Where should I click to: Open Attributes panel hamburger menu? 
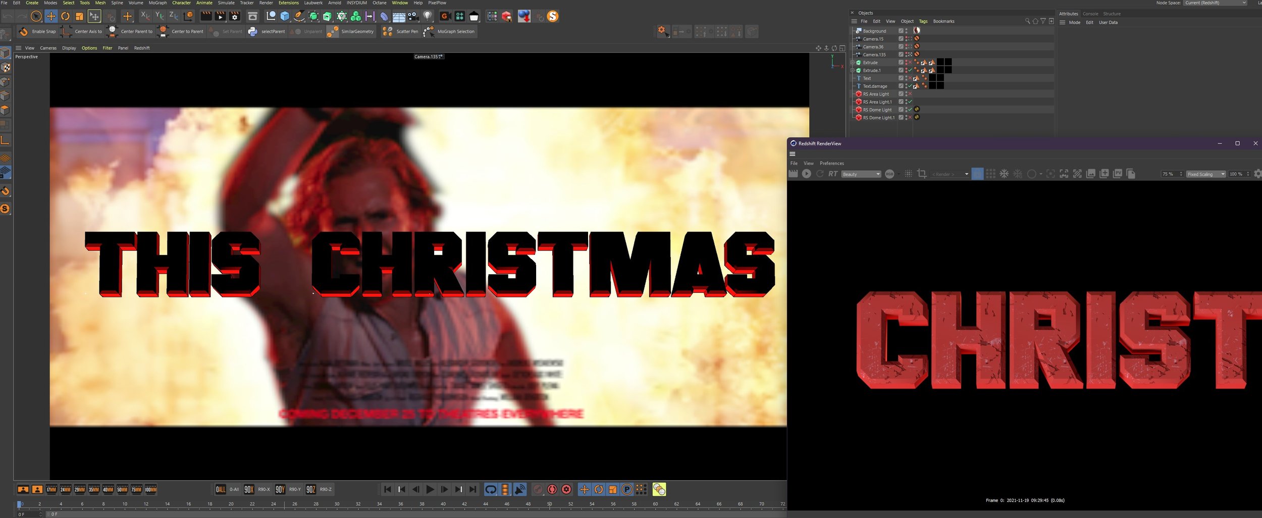pyautogui.click(x=1063, y=22)
